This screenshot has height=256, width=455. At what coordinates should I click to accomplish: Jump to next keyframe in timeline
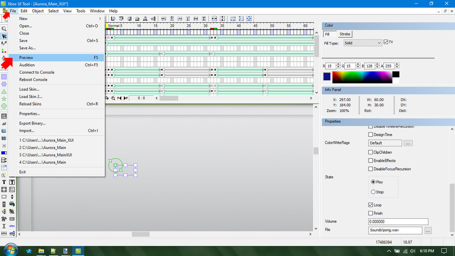pyautogui.click(x=126, y=98)
